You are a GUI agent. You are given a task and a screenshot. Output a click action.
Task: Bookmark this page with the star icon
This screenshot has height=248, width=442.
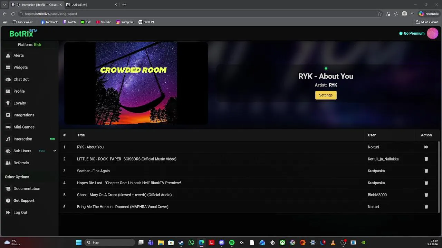pos(379,14)
